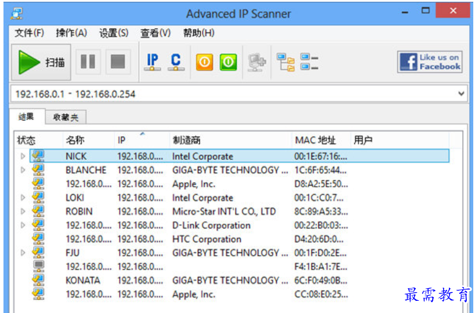
Task: Select the KONATA name cell
Action: (83, 281)
